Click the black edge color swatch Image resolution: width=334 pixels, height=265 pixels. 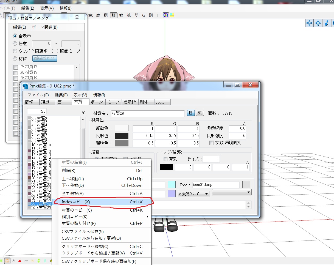pyautogui.click(x=166, y=167)
